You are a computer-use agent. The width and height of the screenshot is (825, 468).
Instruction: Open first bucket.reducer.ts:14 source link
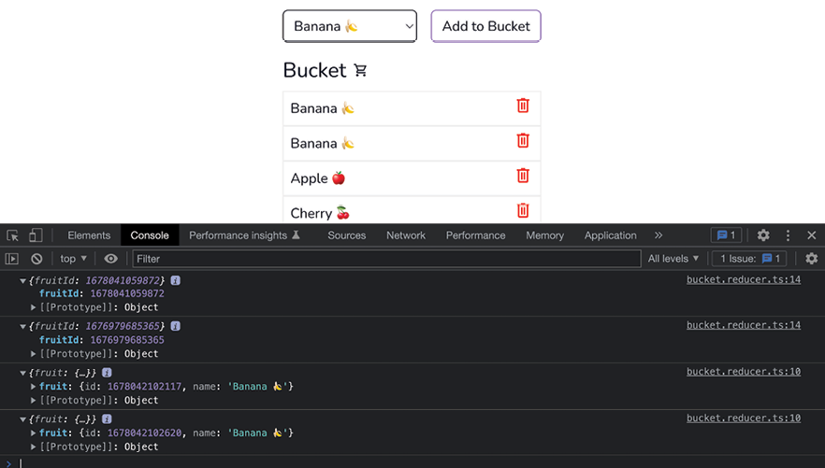(x=744, y=279)
